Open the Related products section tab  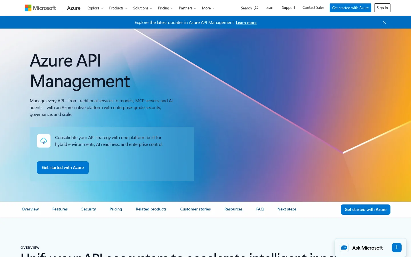(151, 209)
